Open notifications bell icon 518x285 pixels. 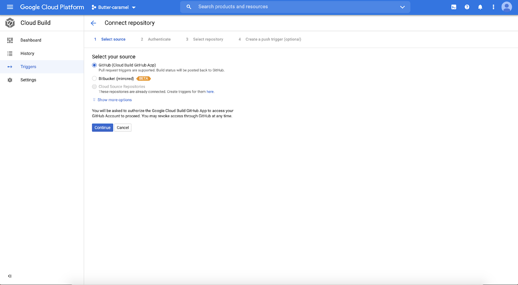480,7
